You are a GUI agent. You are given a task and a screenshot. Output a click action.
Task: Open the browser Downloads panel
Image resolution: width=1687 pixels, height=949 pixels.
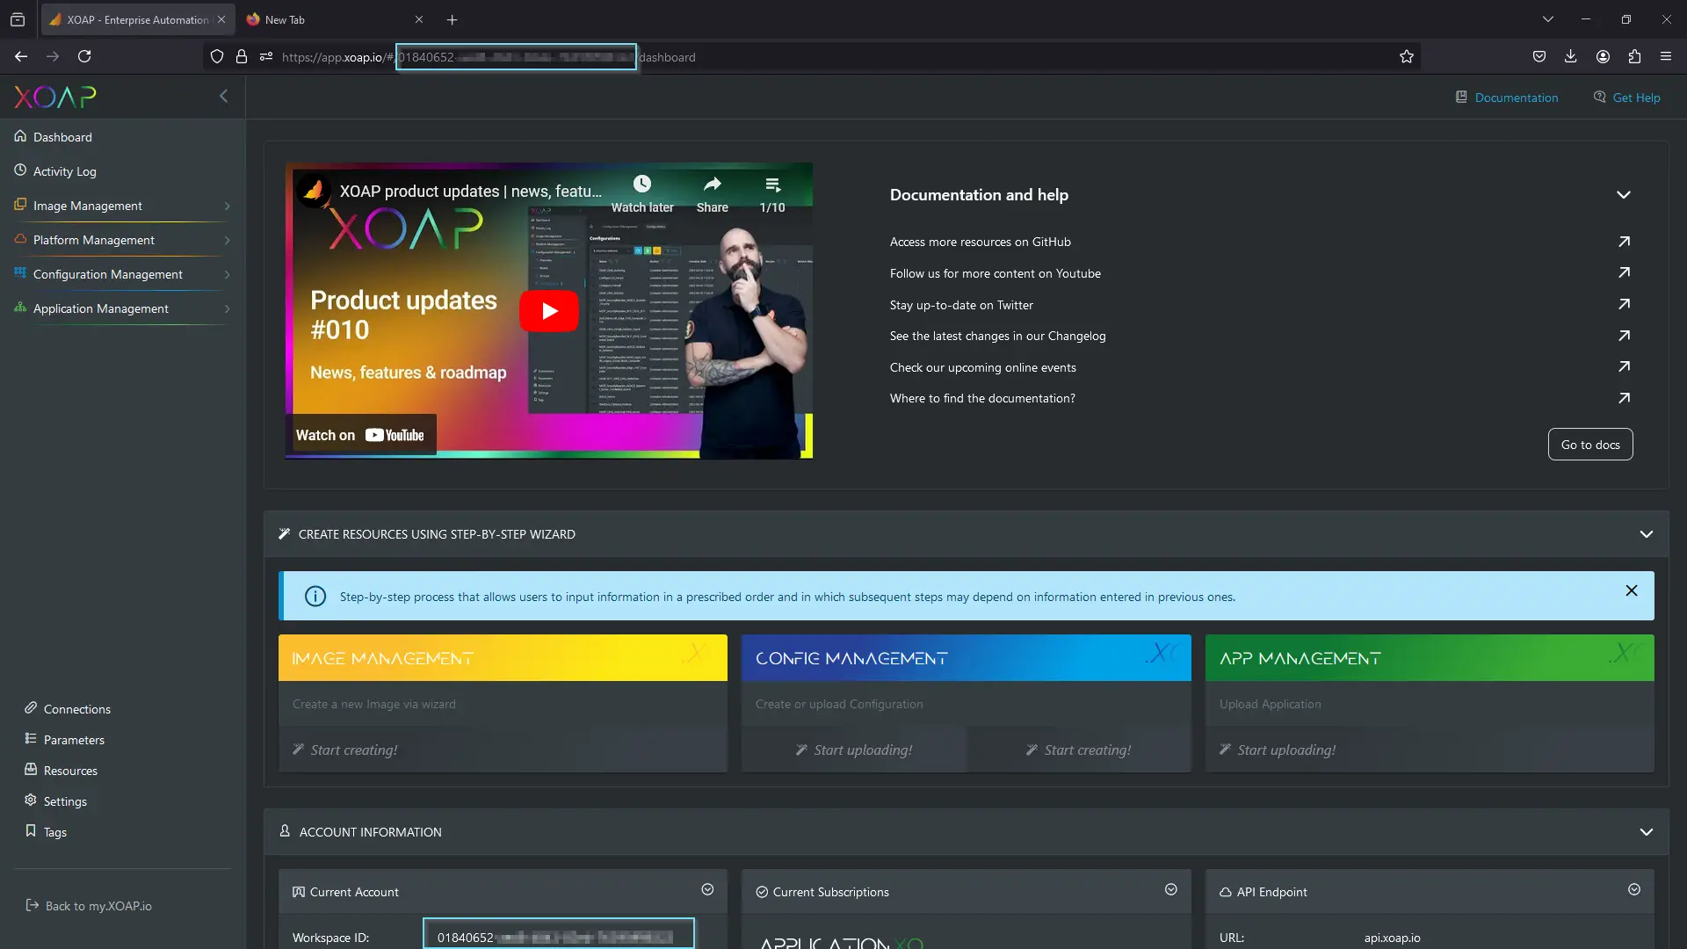click(x=1571, y=57)
